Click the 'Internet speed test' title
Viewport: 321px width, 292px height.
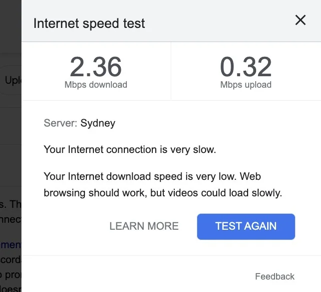coord(89,23)
